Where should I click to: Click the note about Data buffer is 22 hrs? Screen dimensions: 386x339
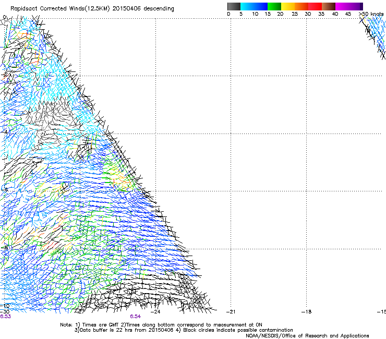[x=184, y=330]
